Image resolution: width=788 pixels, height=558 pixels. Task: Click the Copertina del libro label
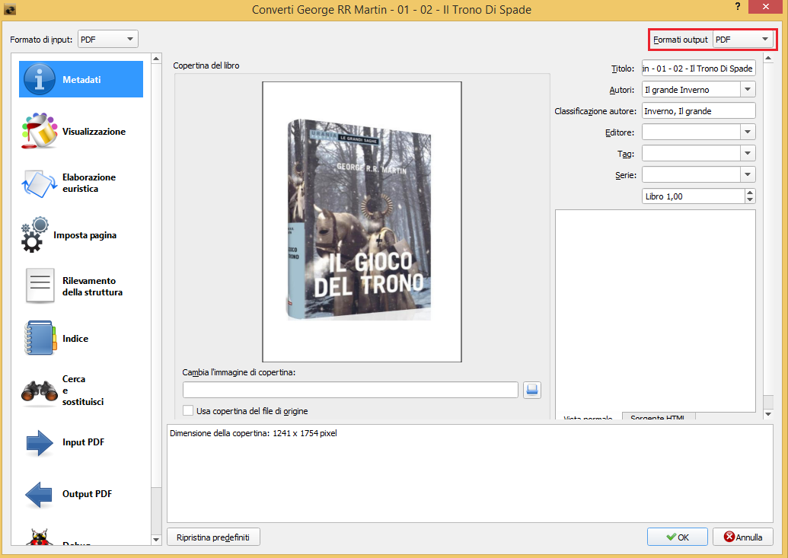coord(206,65)
